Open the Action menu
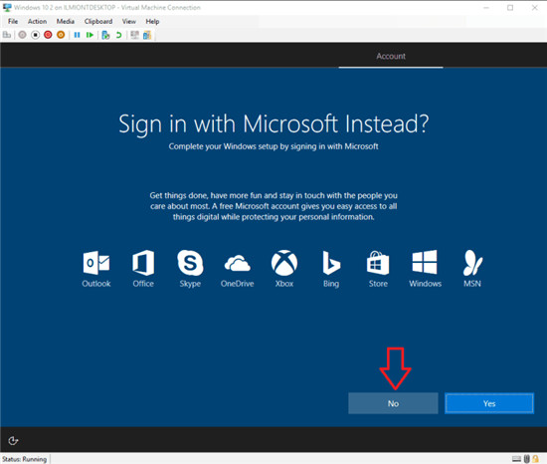The width and height of the screenshot is (547, 464). point(37,21)
